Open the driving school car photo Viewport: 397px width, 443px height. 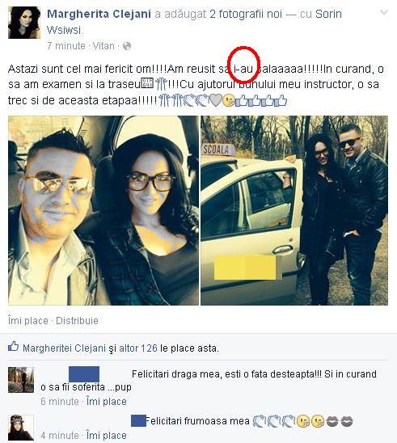pyautogui.click(x=294, y=210)
